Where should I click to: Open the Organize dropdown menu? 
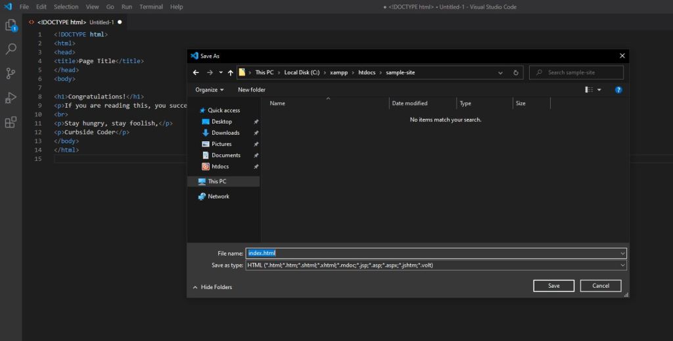click(x=210, y=89)
